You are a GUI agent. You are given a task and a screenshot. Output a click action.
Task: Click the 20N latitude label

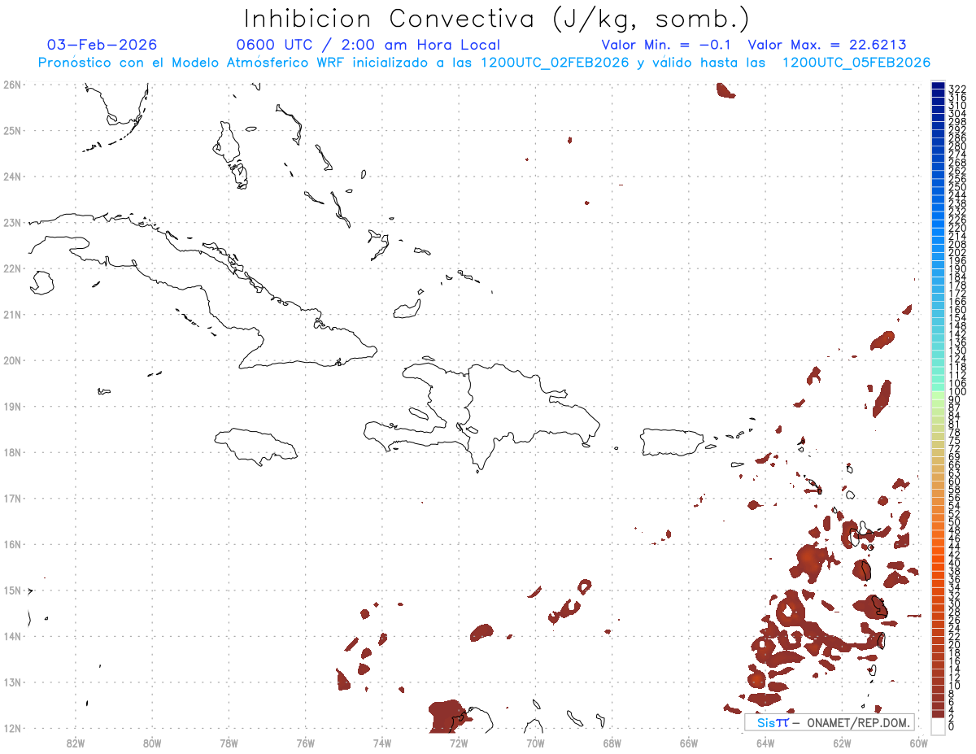[12, 360]
